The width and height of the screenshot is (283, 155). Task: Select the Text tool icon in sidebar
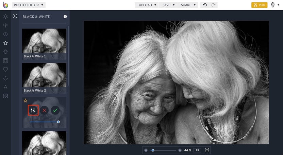tap(5, 87)
